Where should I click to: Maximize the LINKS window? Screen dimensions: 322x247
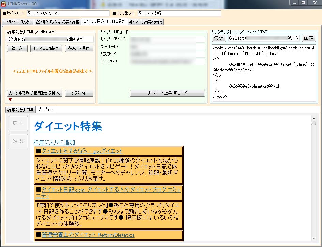coord(303,3)
